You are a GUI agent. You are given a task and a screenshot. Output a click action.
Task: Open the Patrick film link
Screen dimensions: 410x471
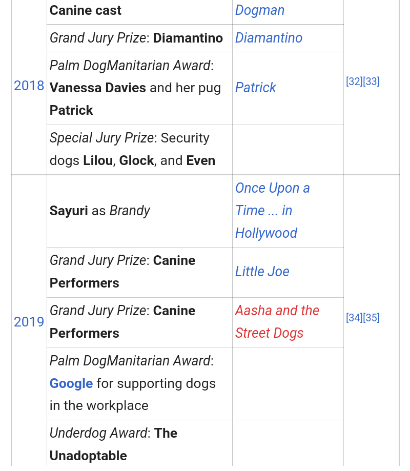255,88
